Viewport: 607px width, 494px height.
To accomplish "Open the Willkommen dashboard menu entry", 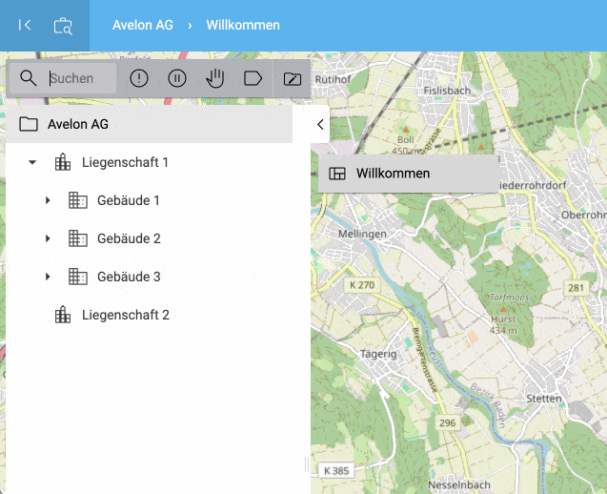I will pyautogui.click(x=393, y=174).
